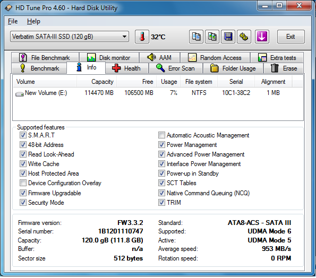The image size is (316, 278).
Task: Open the Help menu
Action: (33, 21)
